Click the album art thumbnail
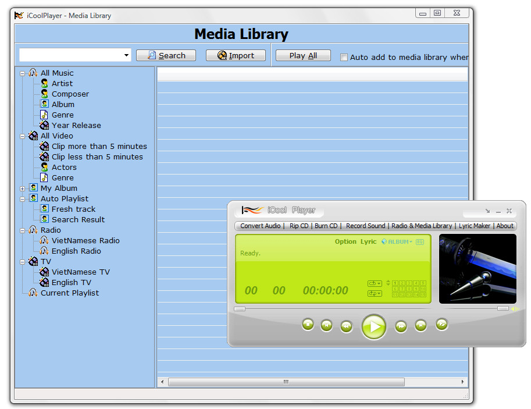 [477, 269]
